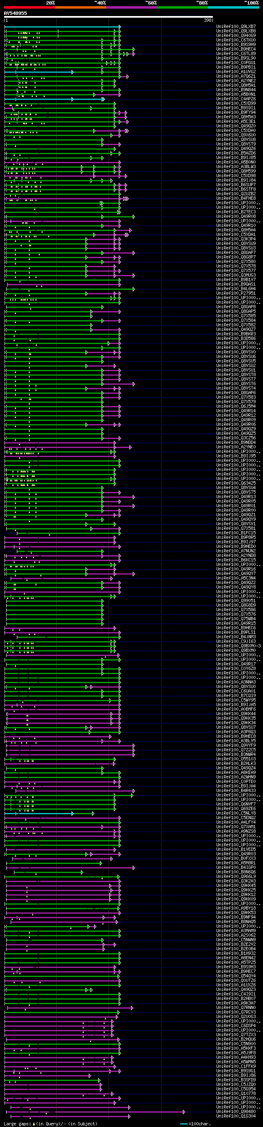Open hit UniRef100_Q9LXB7
The image size is (263, 1127).
point(236,27)
